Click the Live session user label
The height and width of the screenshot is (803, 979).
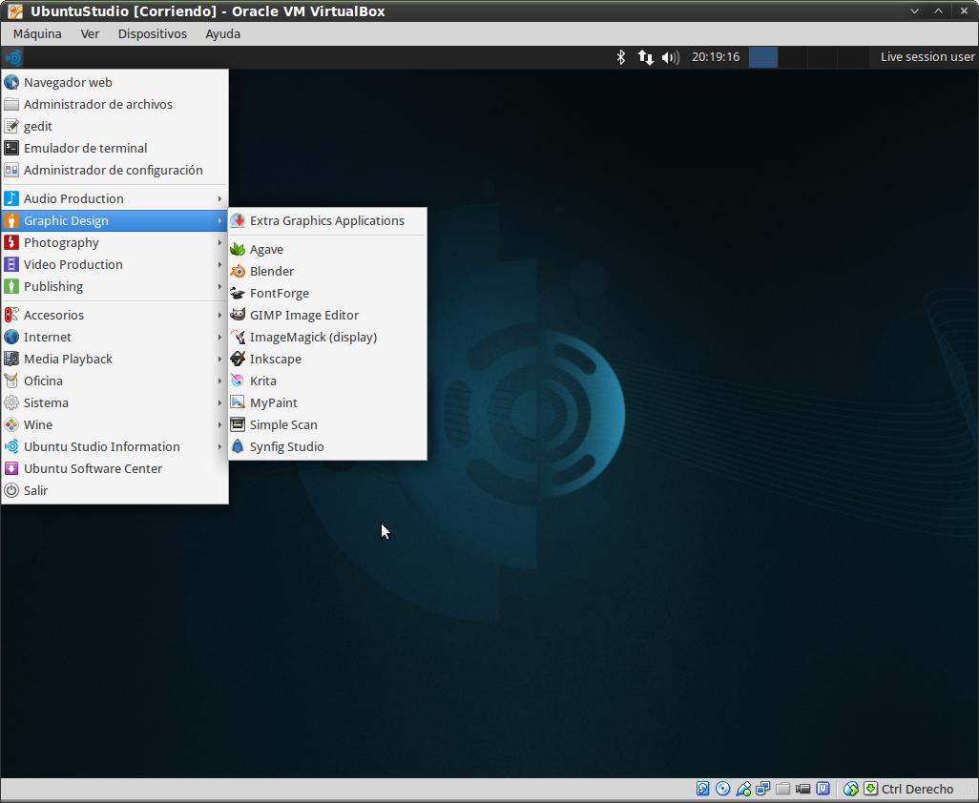click(927, 57)
